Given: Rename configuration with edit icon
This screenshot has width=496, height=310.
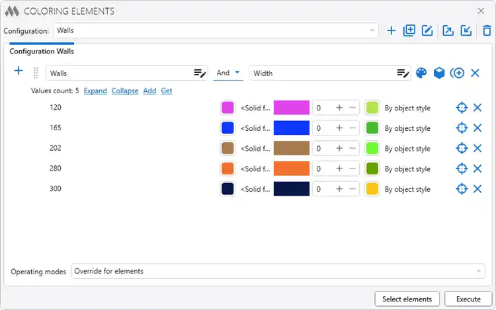Looking at the screenshot, I should (x=427, y=30).
